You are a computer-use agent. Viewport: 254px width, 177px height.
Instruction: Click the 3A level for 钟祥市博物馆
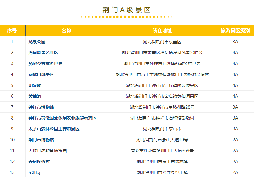[x=235, y=107]
